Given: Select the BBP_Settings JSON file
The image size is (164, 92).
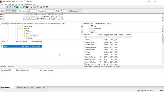Looking at the screenshot, I should coord(91,60).
